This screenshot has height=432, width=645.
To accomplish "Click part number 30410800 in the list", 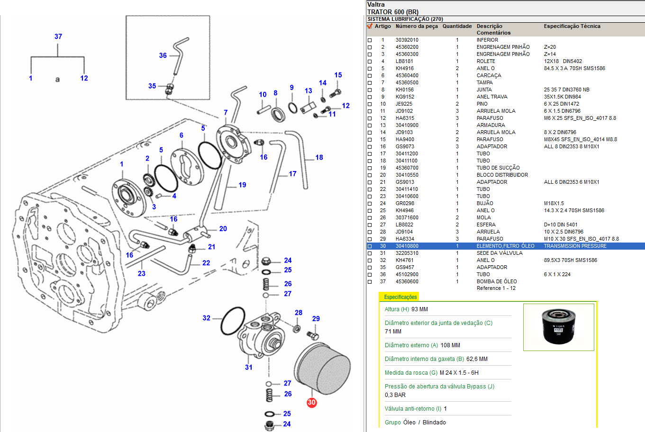I will click(x=407, y=246).
